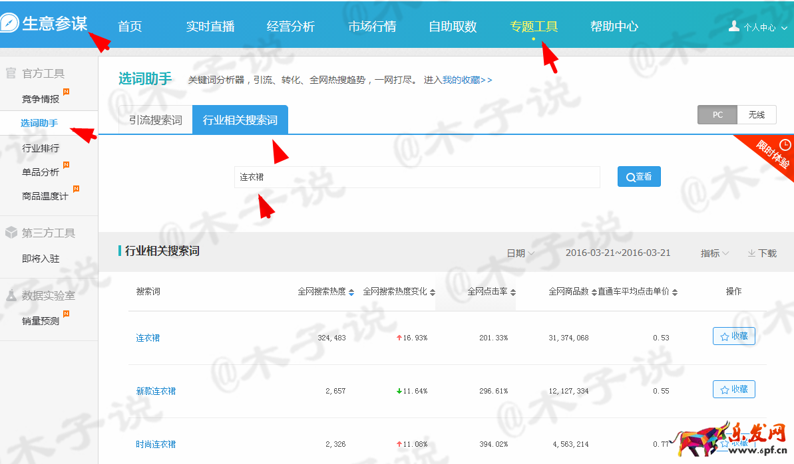Screen dimensions: 794x464
Task: Sort by 直通车平均点击单价 column arrows
Action: tap(675, 292)
